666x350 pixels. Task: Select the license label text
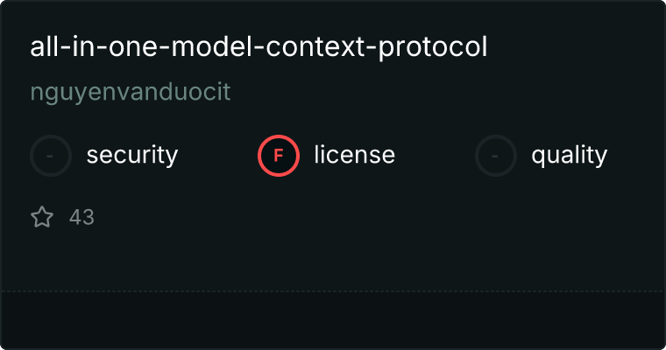click(x=355, y=155)
